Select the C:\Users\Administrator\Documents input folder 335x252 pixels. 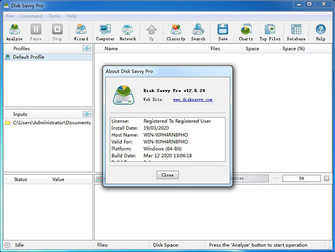(x=48, y=123)
